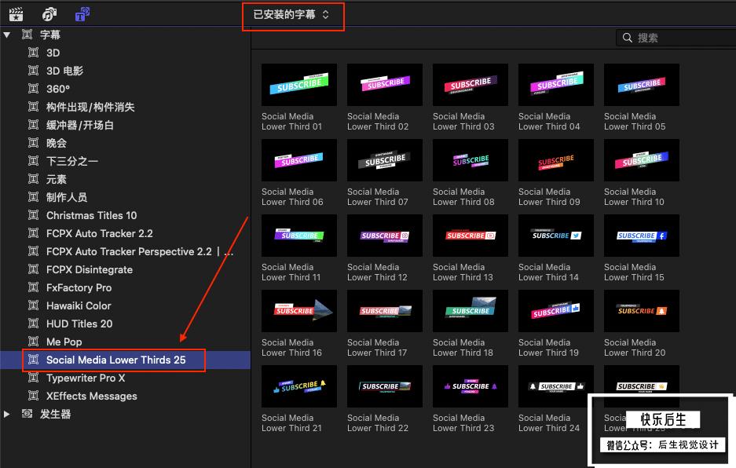Click the magnifying glass search icon
The height and width of the screenshot is (468, 736).
tap(627, 38)
